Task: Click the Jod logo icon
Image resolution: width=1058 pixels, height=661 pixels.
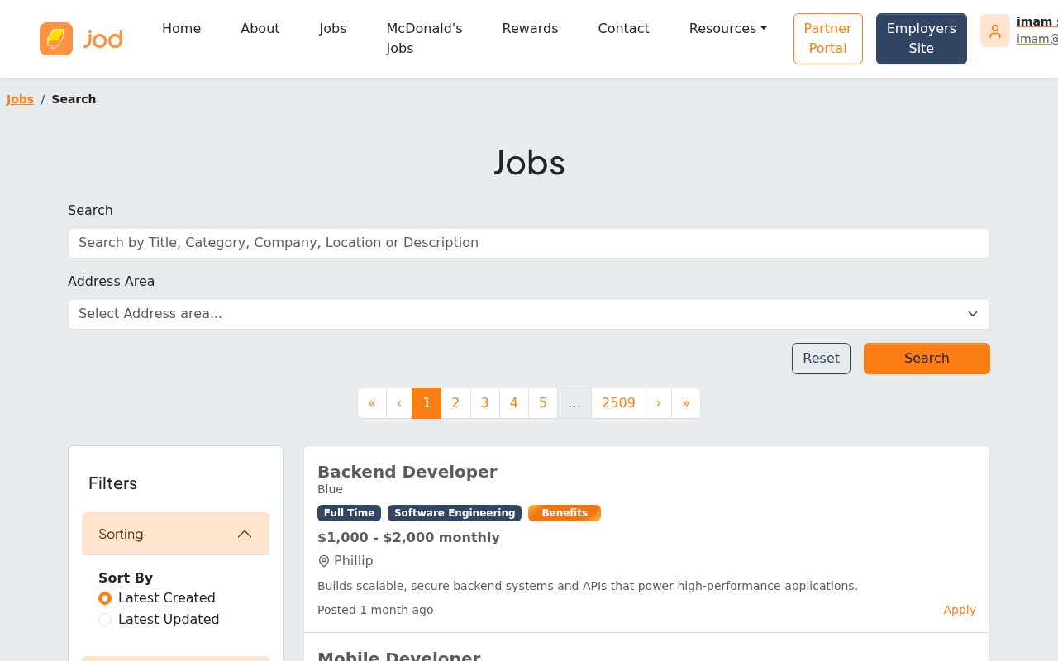Action: (55, 37)
